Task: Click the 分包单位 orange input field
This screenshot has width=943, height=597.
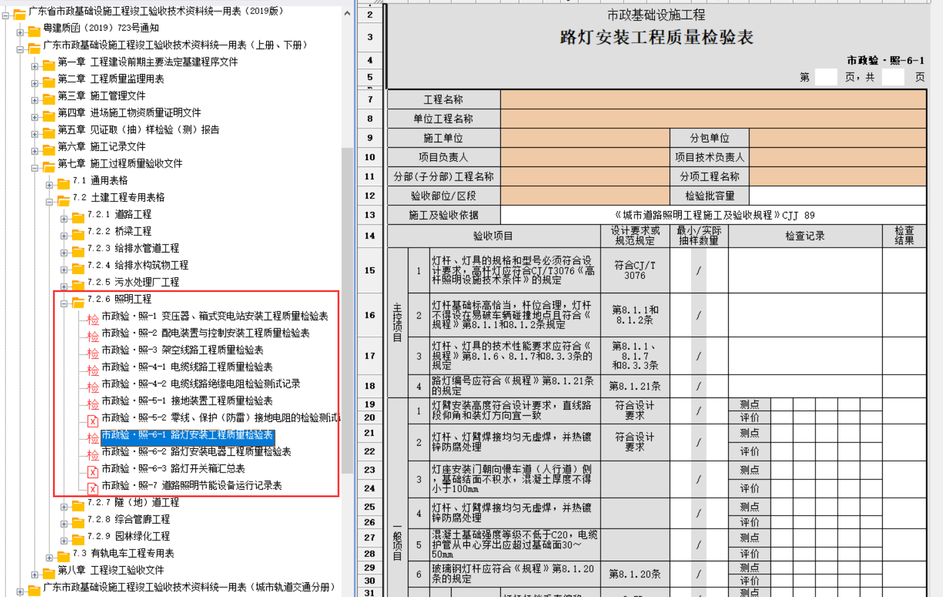Action: click(837, 138)
